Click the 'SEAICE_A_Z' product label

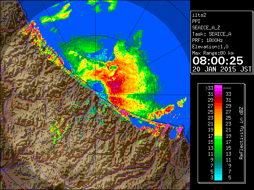pyautogui.click(x=206, y=28)
